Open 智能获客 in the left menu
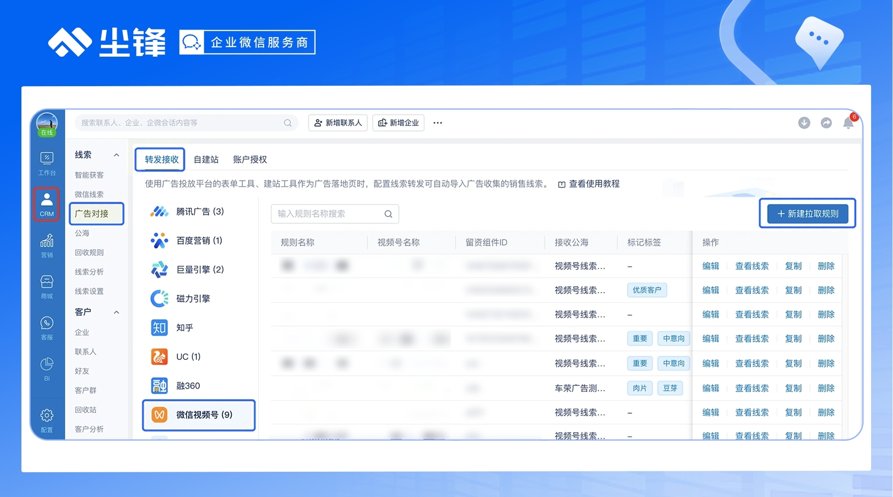The height and width of the screenshot is (497, 893). point(89,175)
